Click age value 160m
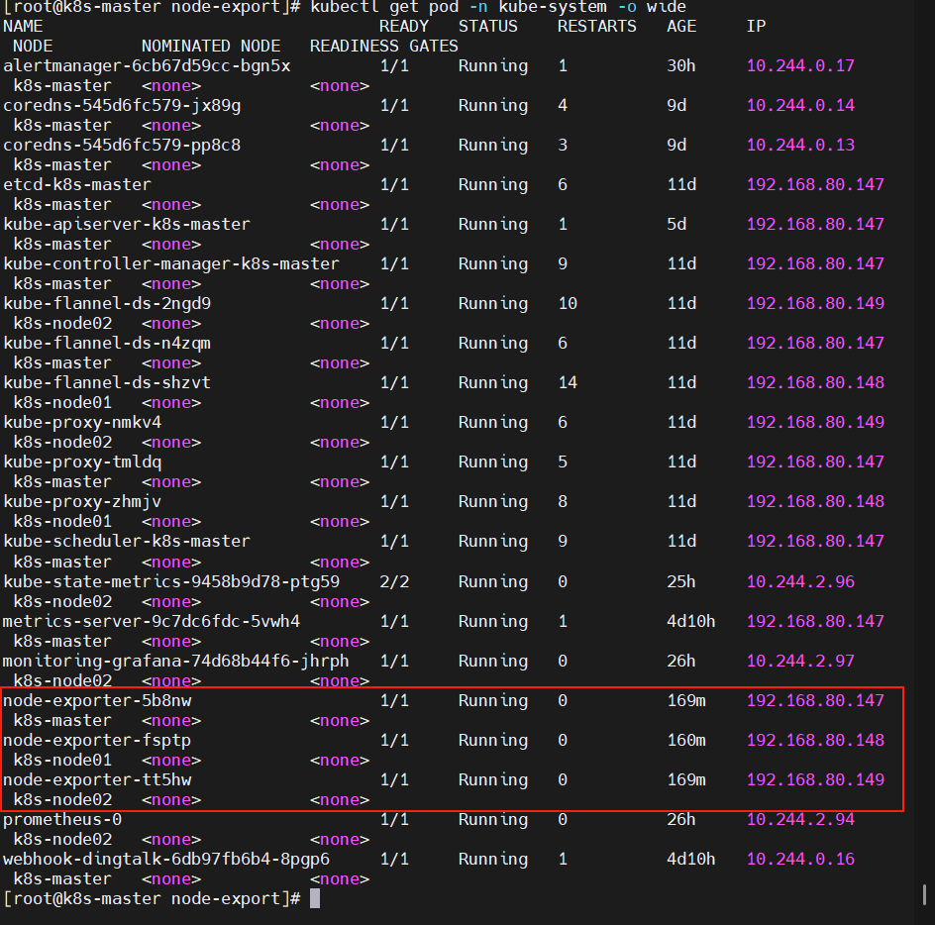The image size is (935, 925). (x=686, y=740)
